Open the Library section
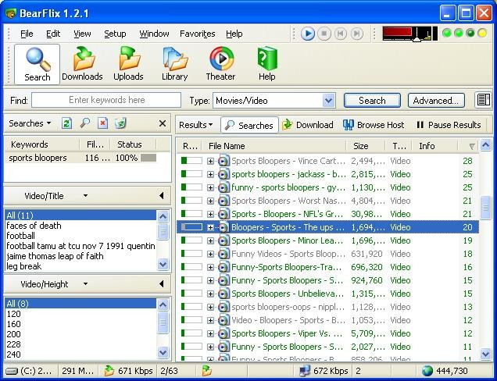 pos(174,64)
